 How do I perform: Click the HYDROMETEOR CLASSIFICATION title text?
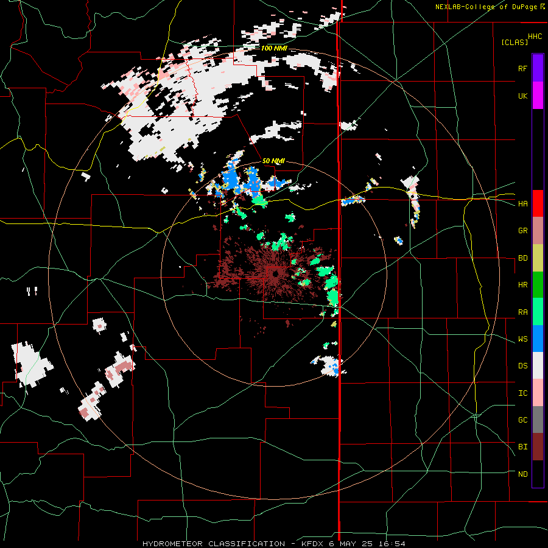point(214,544)
